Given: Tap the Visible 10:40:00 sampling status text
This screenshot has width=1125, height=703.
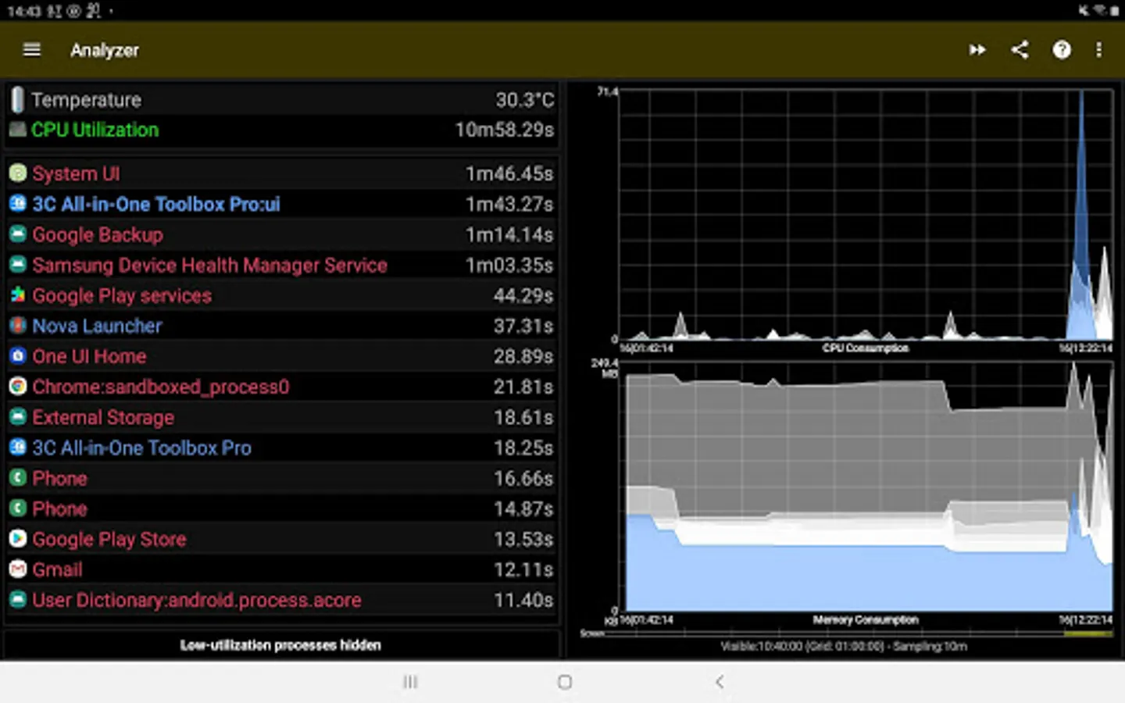Looking at the screenshot, I should pos(844,646).
